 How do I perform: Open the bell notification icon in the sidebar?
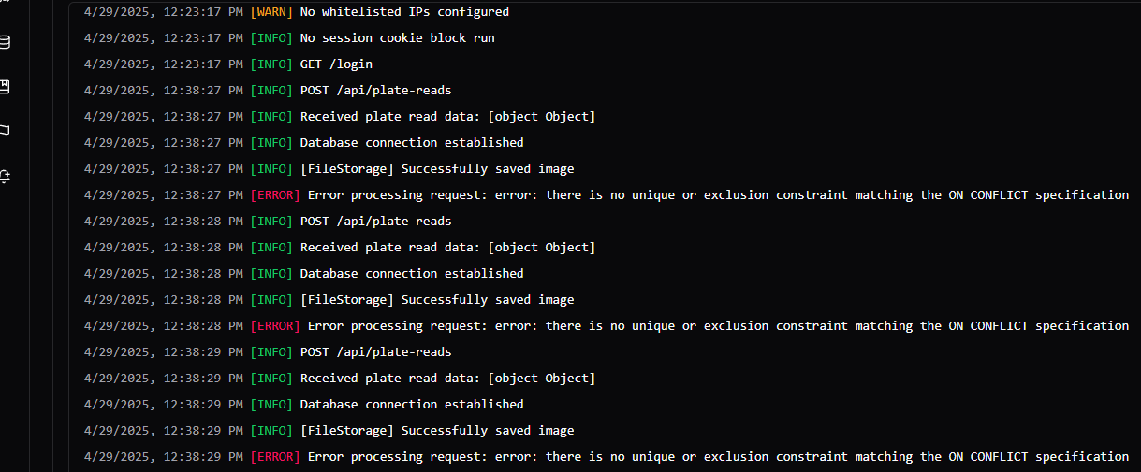click(x=5, y=175)
